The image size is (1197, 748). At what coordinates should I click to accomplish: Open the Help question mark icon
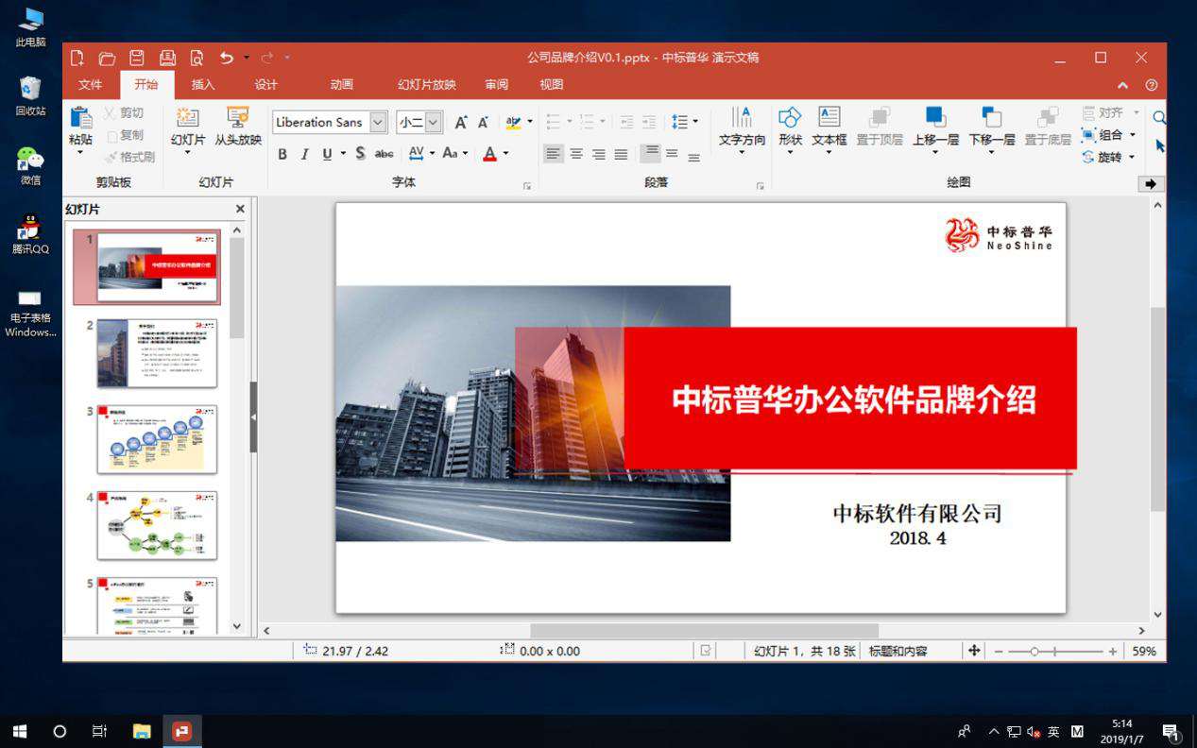(1151, 85)
